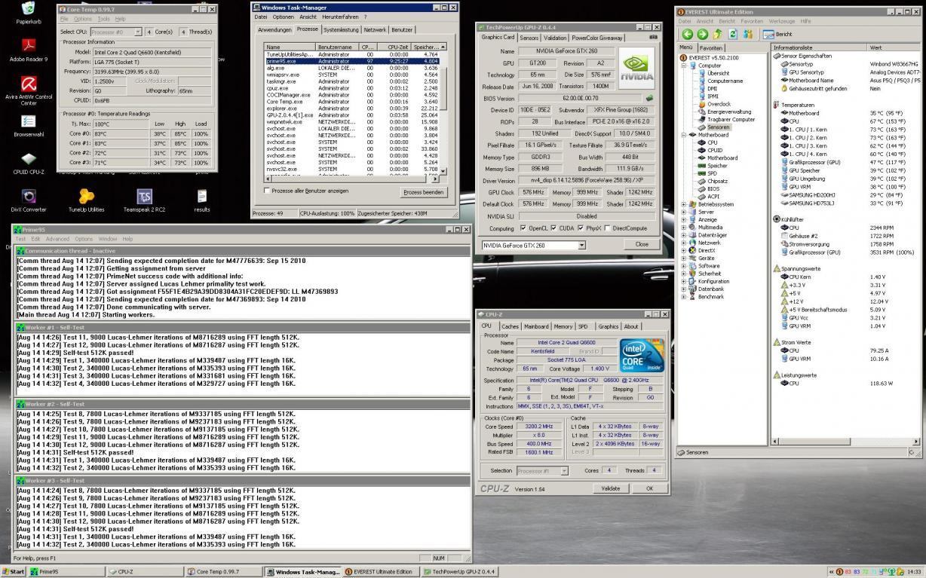Expand Betriebssystem node in EVEREST
This screenshot has height=578, width=926.
[684, 204]
